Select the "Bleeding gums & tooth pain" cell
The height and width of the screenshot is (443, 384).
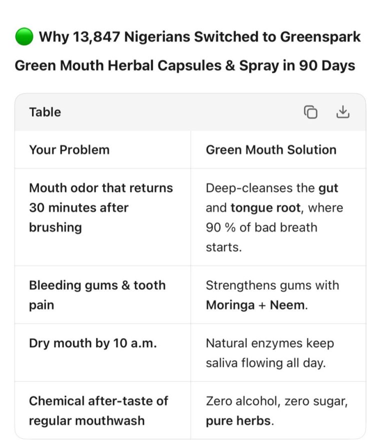pyautogui.click(x=97, y=294)
